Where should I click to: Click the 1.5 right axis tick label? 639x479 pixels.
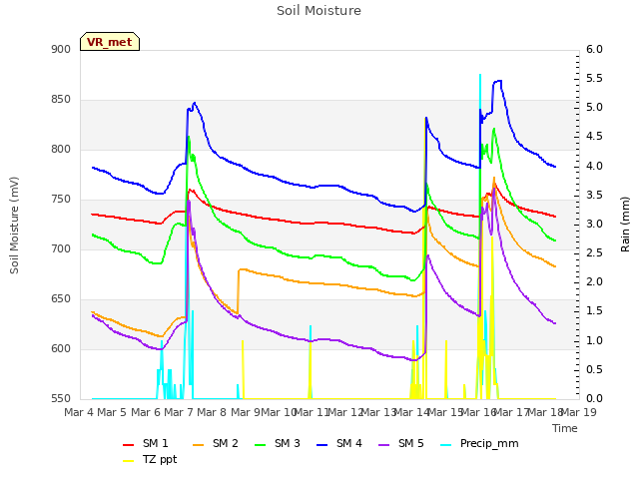tap(594, 311)
